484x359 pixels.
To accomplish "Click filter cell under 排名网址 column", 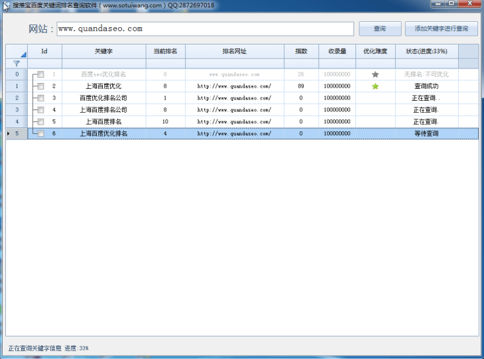I will coord(235,64).
